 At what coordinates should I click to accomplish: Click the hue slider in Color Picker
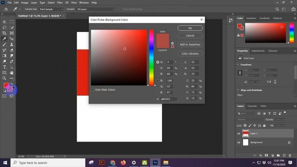[151, 58]
